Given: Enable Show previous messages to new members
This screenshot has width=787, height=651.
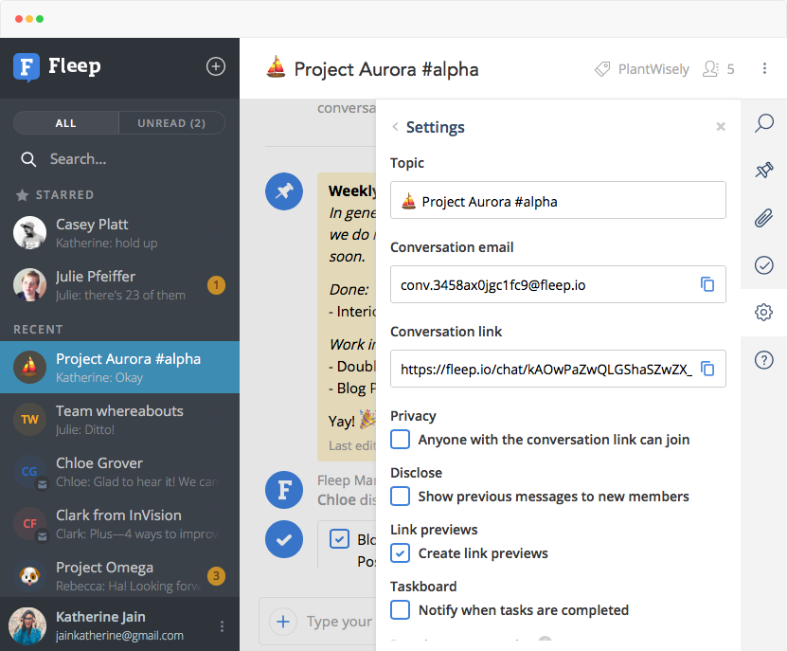Looking at the screenshot, I should [400, 497].
